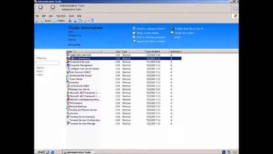Screen dimensions: 273x154
Task: Open the Start menu button
Action: (40, 152)
